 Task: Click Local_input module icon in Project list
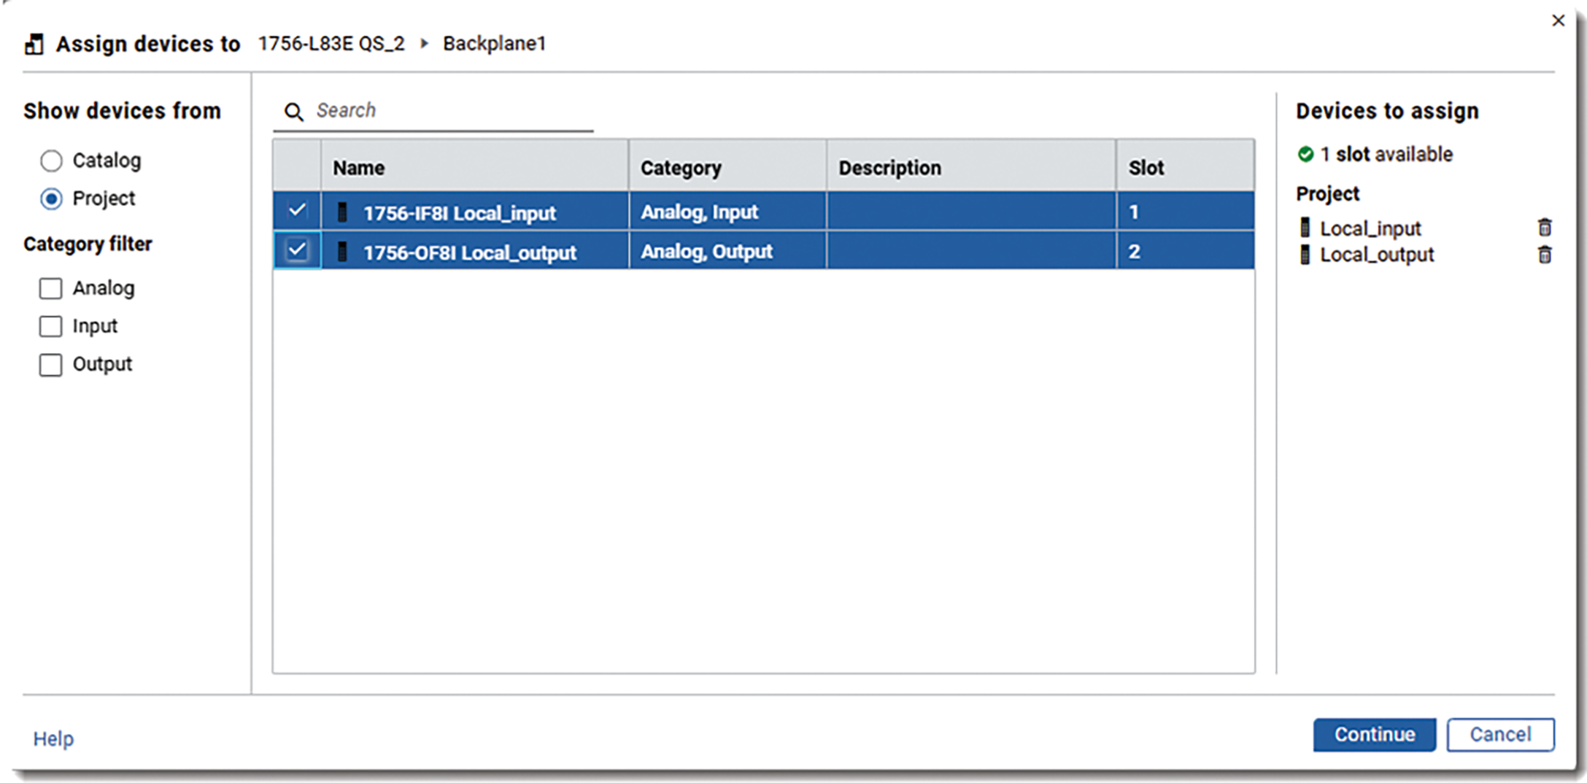tap(1305, 228)
